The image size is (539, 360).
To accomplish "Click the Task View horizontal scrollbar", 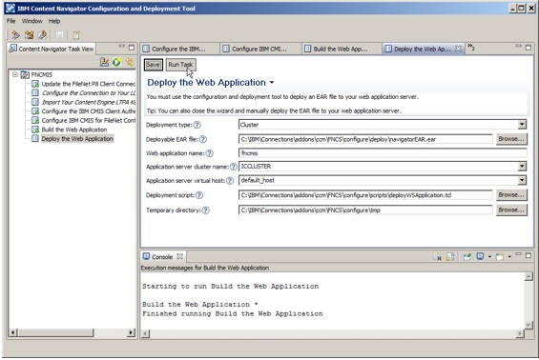I will [73, 332].
